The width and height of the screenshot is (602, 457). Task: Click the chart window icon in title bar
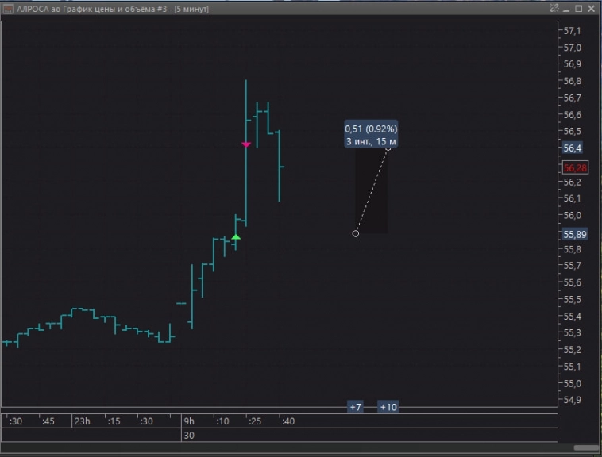pyautogui.click(x=8, y=8)
